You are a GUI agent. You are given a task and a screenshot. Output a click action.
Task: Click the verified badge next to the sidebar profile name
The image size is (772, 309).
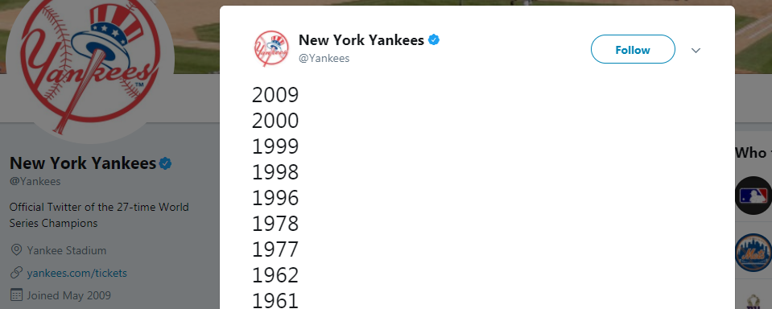(166, 163)
